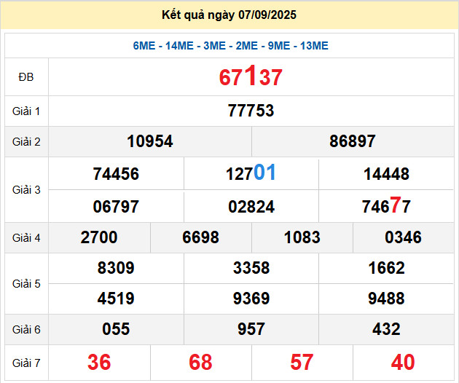
Task: Click the 'Giải 4' label
Action: pyautogui.click(x=26, y=238)
